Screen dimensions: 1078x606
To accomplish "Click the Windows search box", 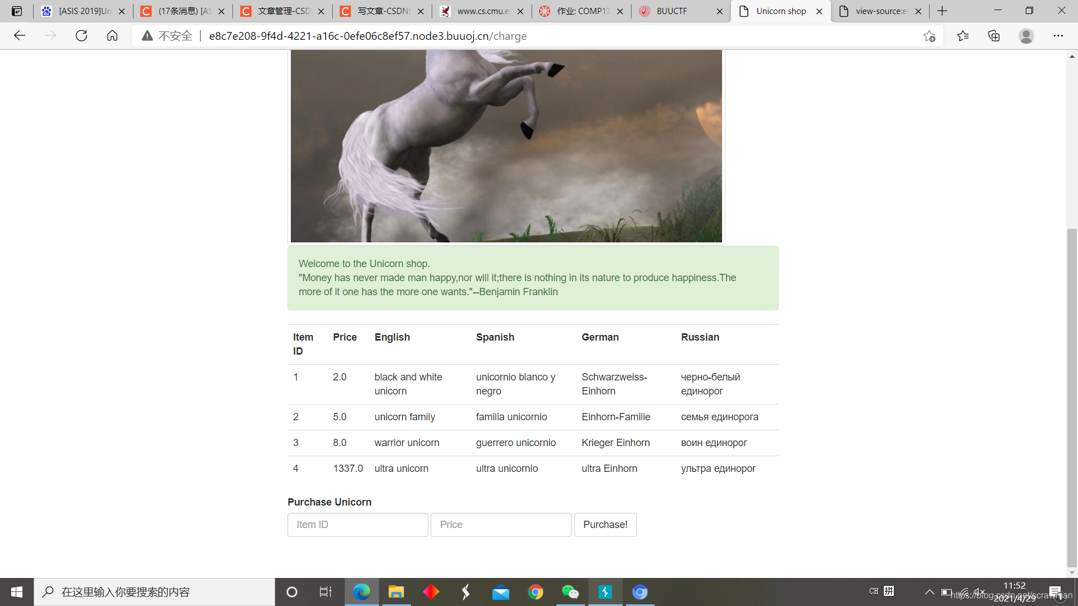I will (154, 592).
